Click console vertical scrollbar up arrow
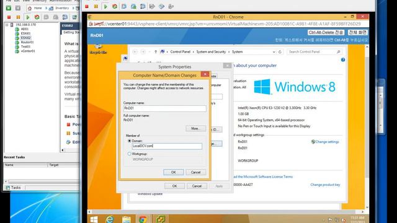 pyautogui.click(x=367, y=47)
